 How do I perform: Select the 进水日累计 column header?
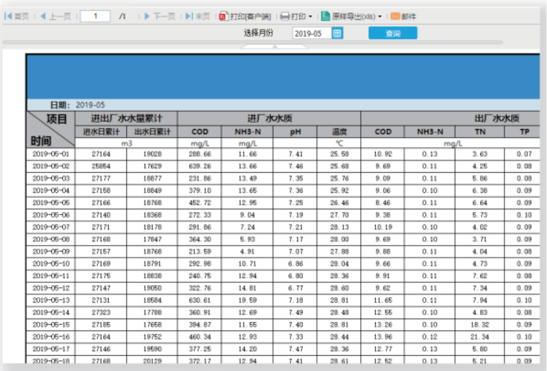tap(101, 131)
